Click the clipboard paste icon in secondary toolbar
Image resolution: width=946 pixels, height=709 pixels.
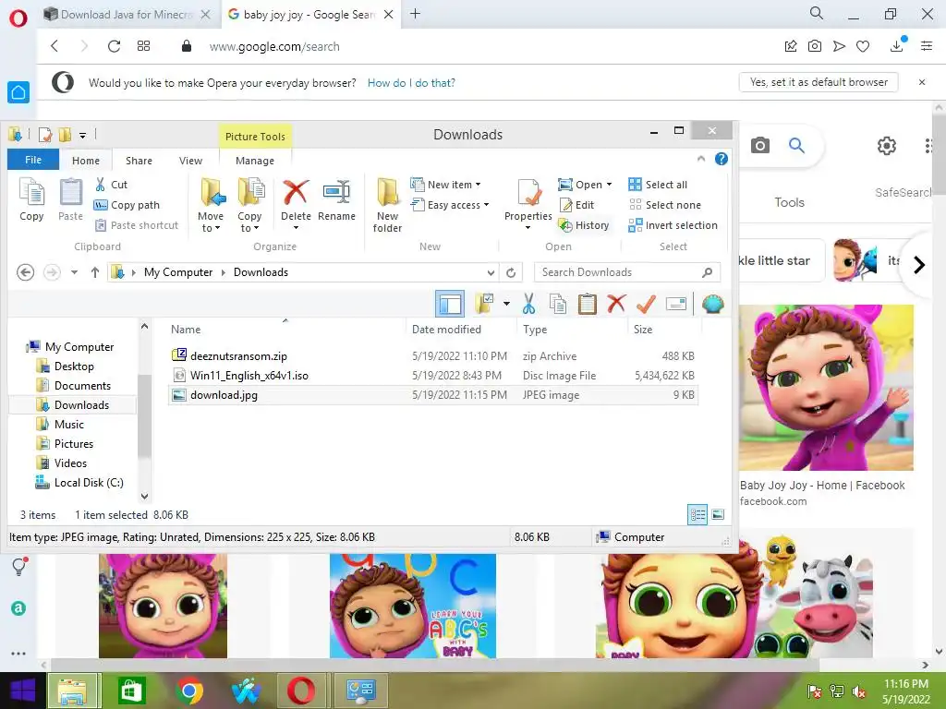click(x=587, y=304)
